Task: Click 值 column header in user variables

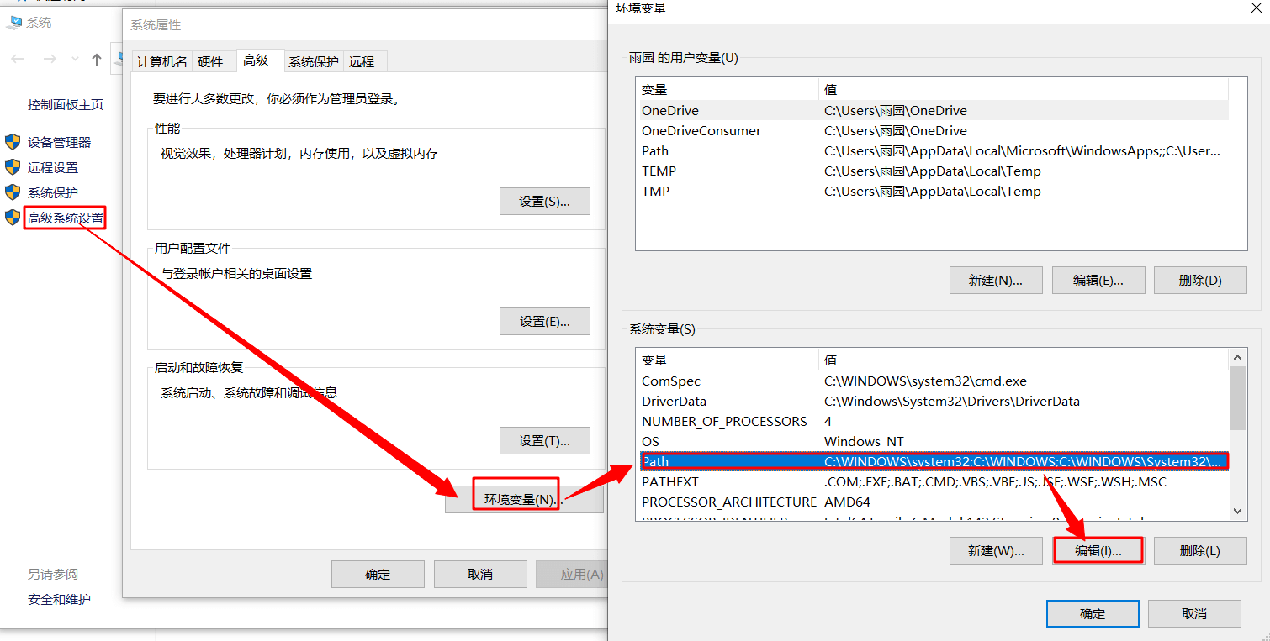Action: tap(1024, 89)
